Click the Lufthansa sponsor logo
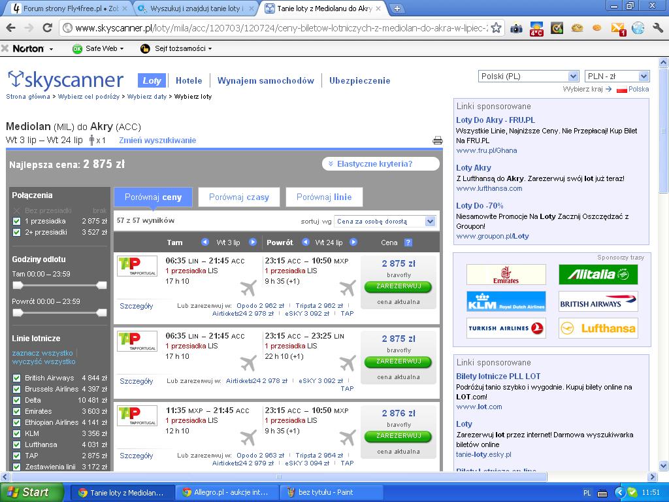Viewport: 669px width, 502px height. 598,328
